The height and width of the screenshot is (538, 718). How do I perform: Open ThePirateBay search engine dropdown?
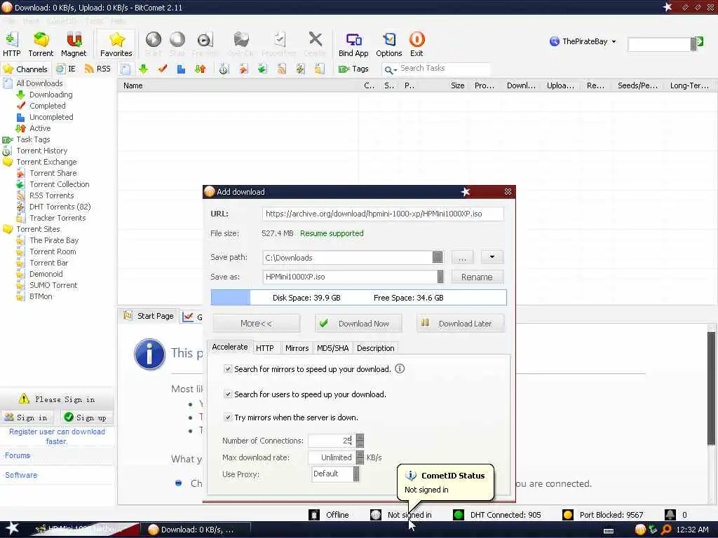click(x=614, y=41)
